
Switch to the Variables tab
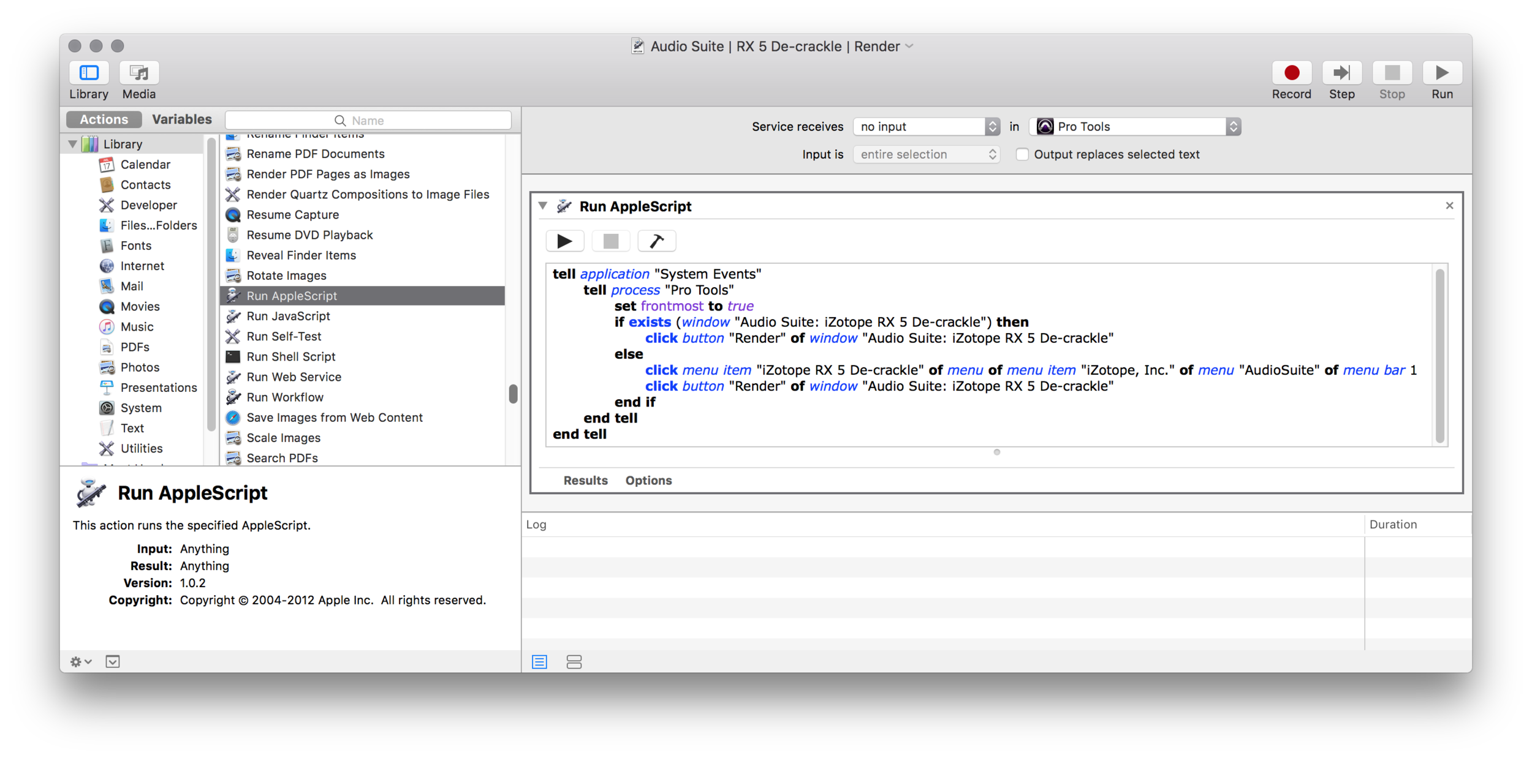[x=182, y=119]
